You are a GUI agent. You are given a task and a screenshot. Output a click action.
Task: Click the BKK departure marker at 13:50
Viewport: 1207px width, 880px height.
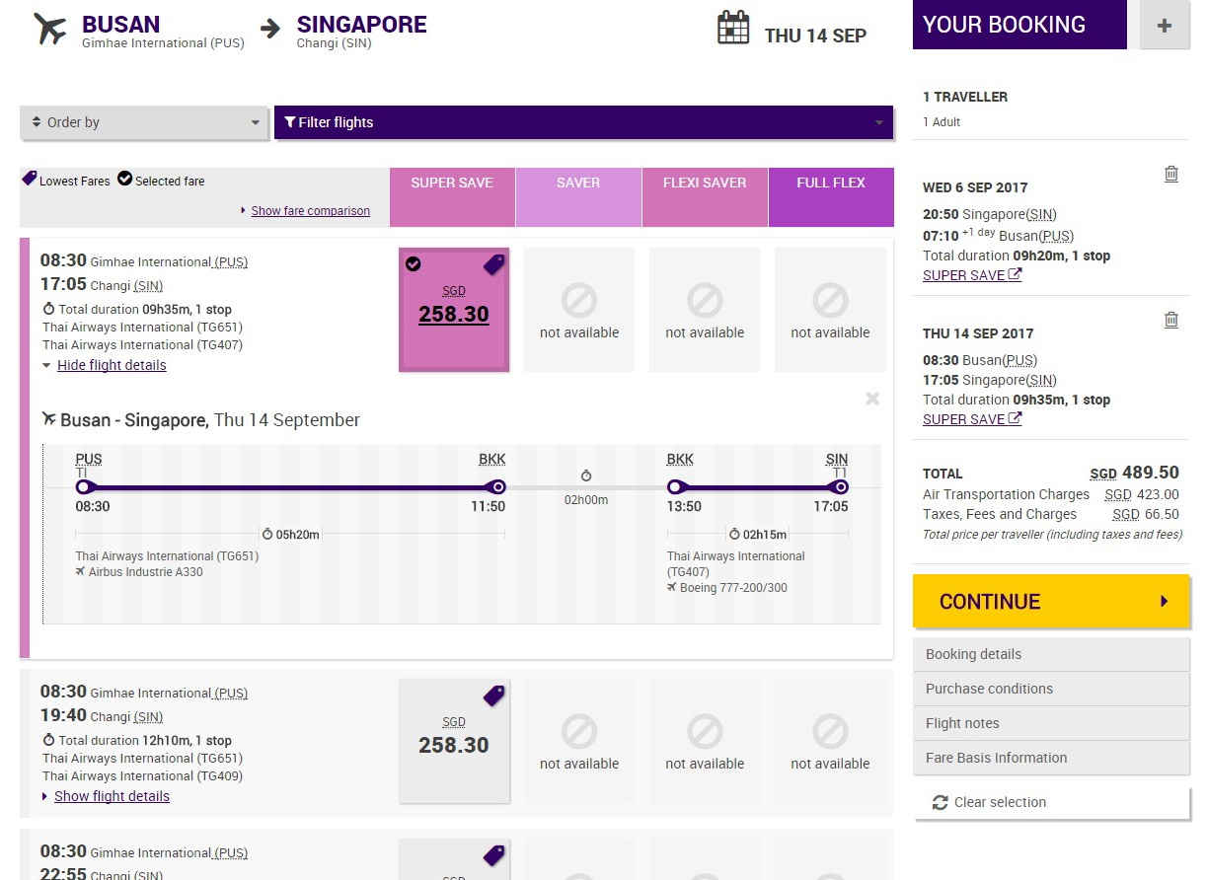tap(675, 486)
